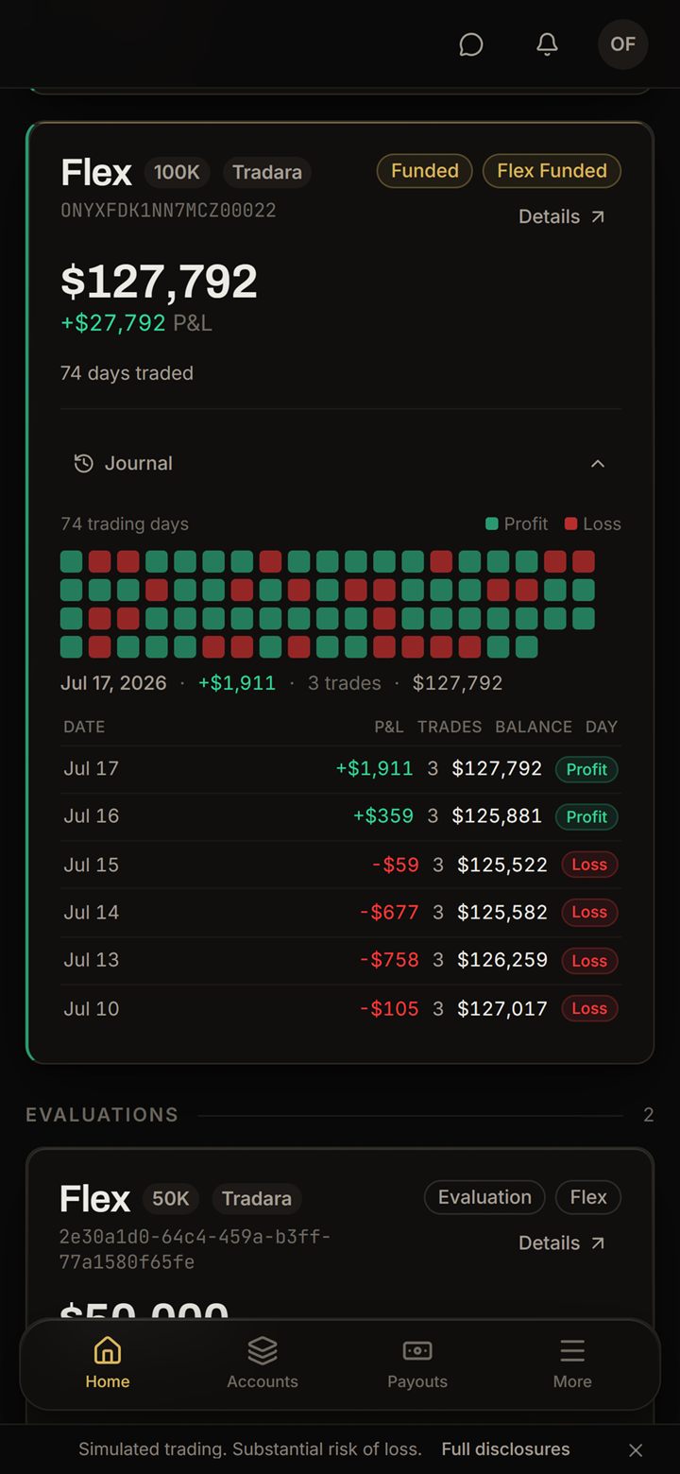Dismiss the simulated trading disclaimer banner
This screenshot has height=1474, width=680.
click(x=636, y=1449)
